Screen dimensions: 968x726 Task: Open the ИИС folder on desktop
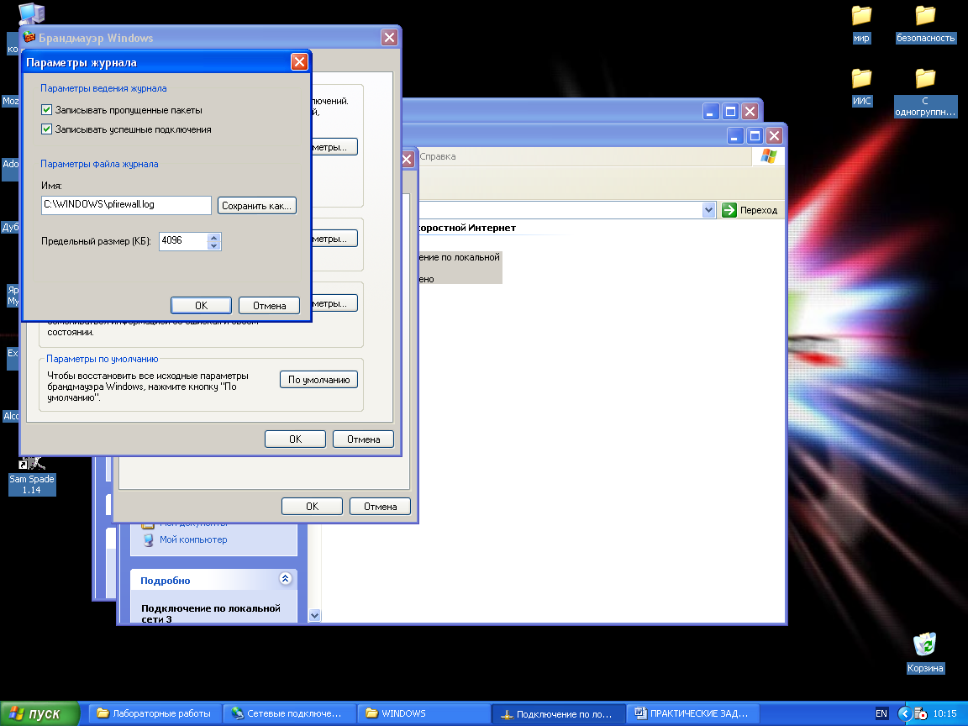pyautogui.click(x=861, y=87)
